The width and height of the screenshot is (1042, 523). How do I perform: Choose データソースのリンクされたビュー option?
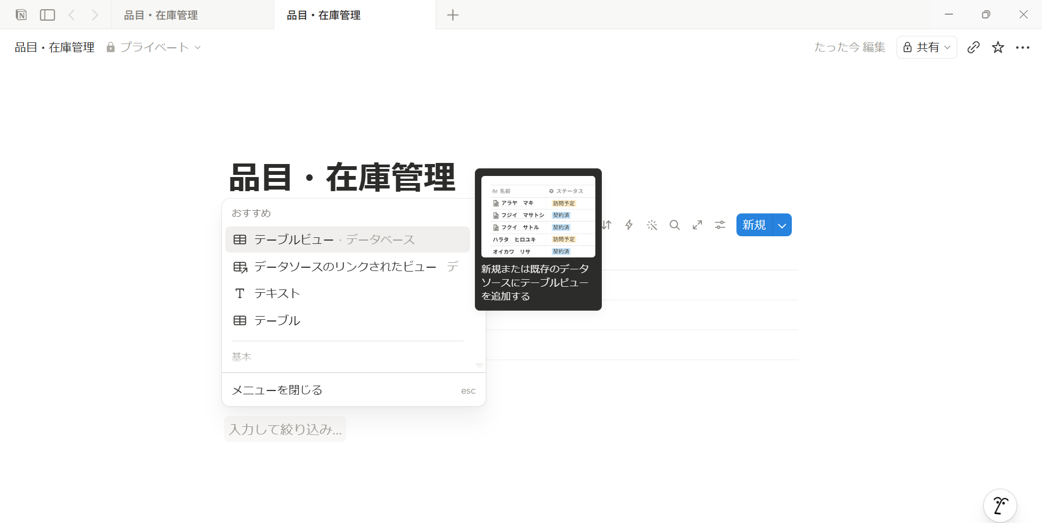(x=347, y=267)
